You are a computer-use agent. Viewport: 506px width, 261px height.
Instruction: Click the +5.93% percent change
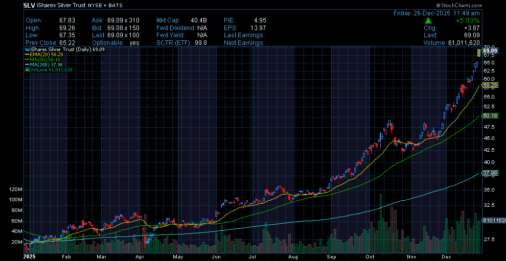(467, 20)
